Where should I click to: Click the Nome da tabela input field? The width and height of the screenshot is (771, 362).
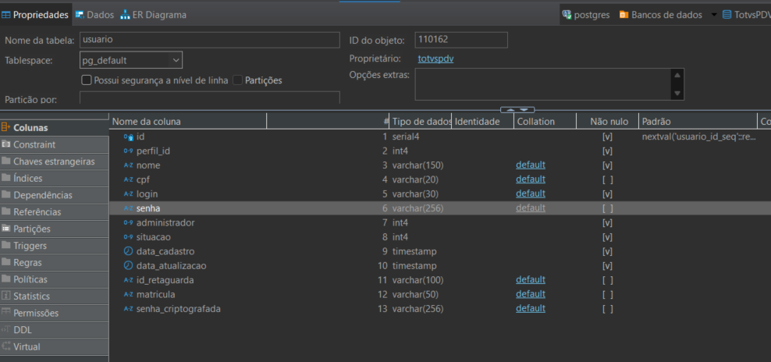pyautogui.click(x=209, y=40)
